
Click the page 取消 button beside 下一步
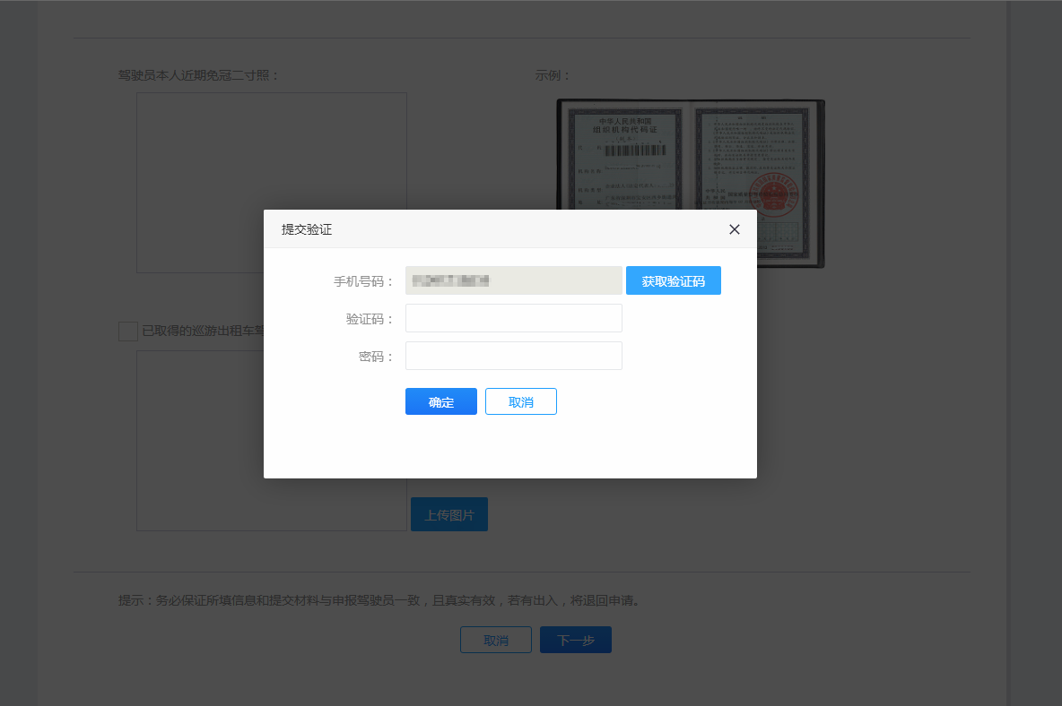pyautogui.click(x=495, y=640)
